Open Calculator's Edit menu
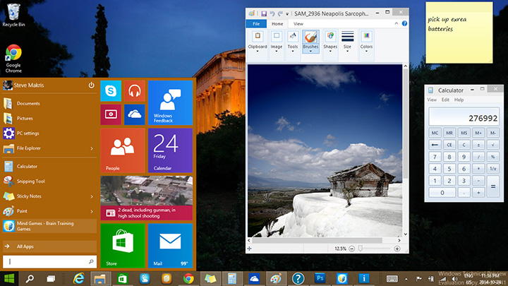508x286 pixels. pyautogui.click(x=445, y=100)
